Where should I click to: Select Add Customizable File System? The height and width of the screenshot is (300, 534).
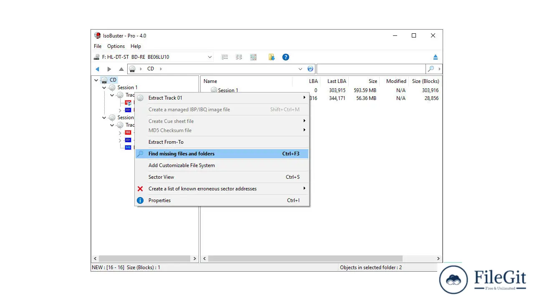pyautogui.click(x=222, y=165)
